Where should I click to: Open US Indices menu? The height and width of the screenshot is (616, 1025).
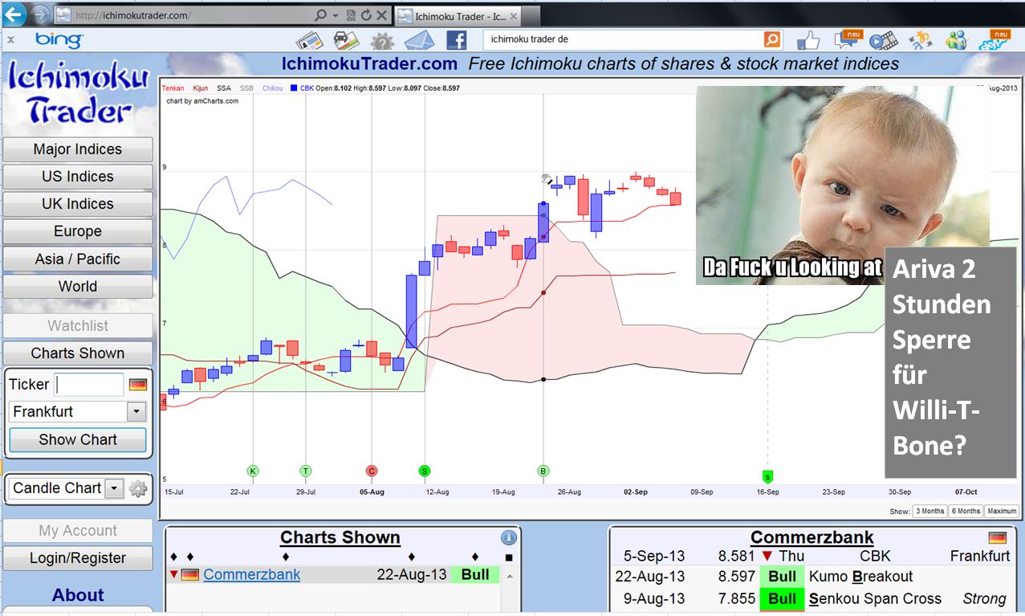pos(78,177)
